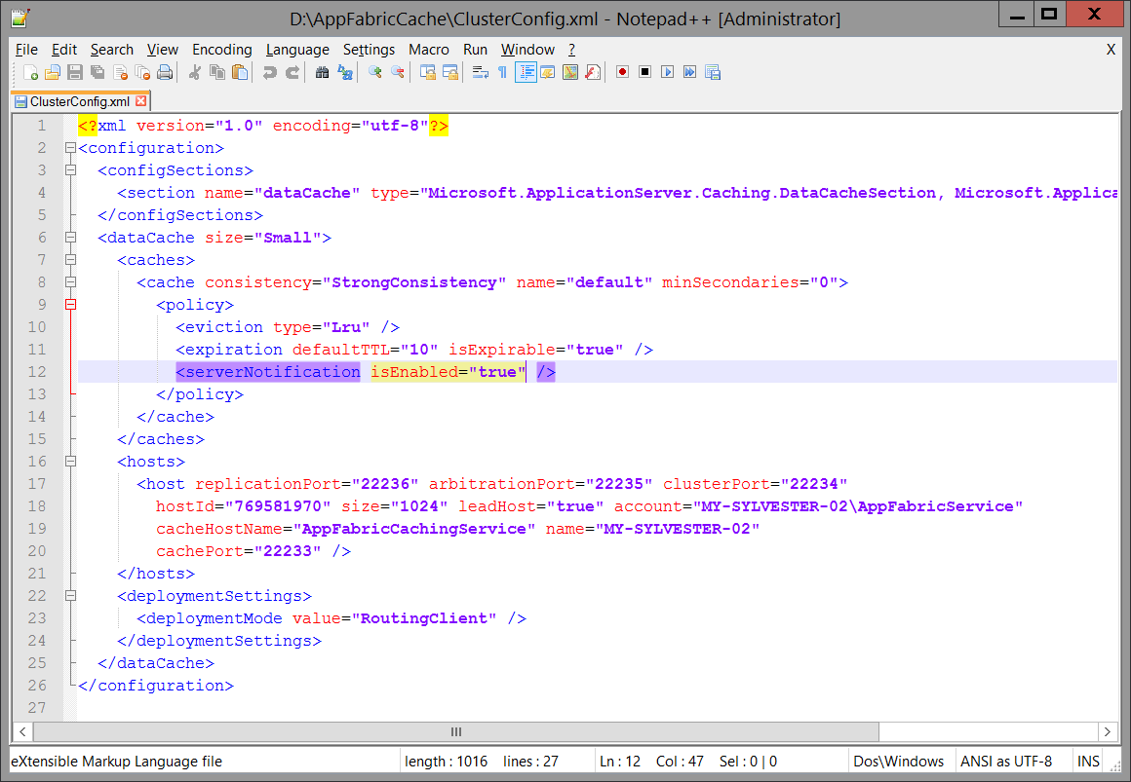Collapse the configuration root element

point(70,147)
